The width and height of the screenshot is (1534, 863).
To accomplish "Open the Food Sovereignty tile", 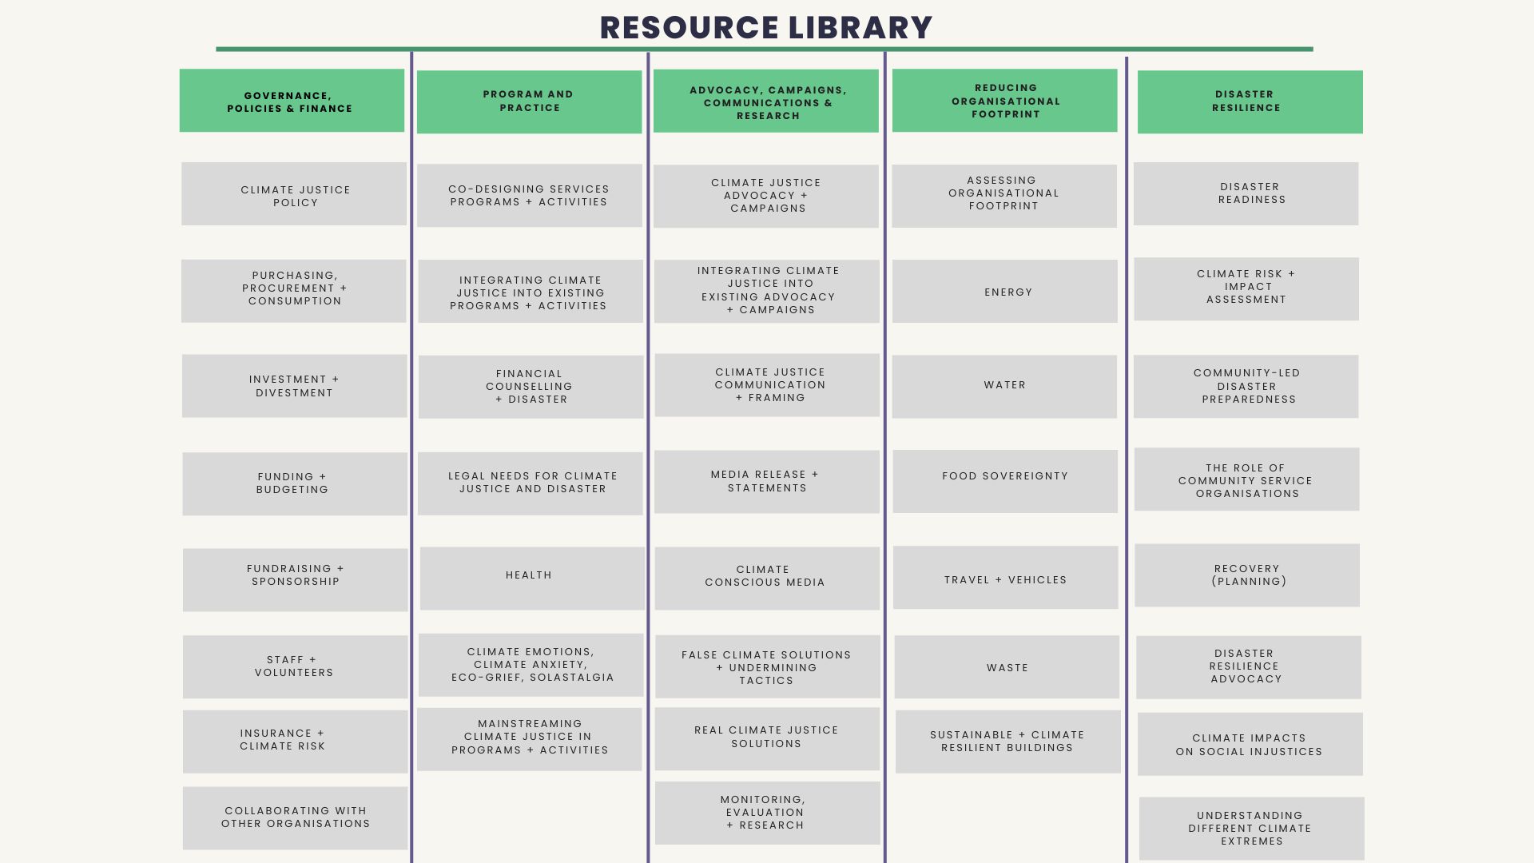I will 1006,482.
